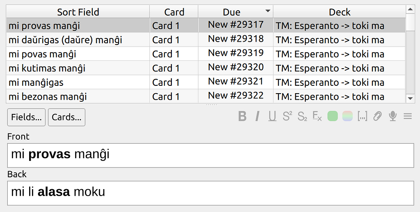The width and height of the screenshot is (420, 212).
Task: Remove formatting with Fx icon
Action: point(317,116)
